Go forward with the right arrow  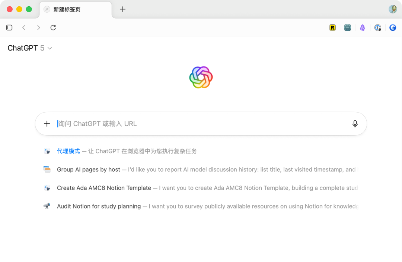click(38, 28)
